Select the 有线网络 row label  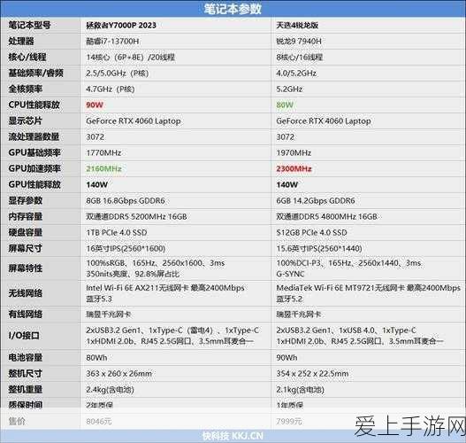click(x=26, y=315)
